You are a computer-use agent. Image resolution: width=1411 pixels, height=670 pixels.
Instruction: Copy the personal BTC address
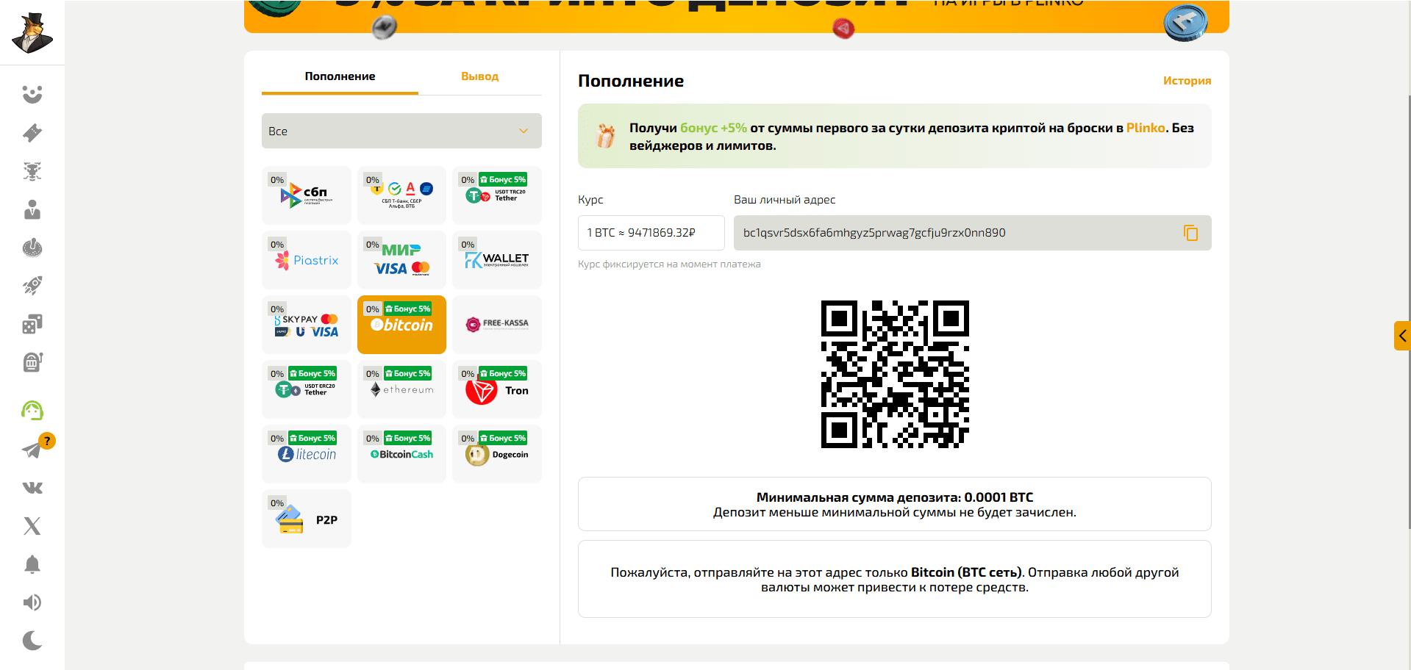(1190, 233)
